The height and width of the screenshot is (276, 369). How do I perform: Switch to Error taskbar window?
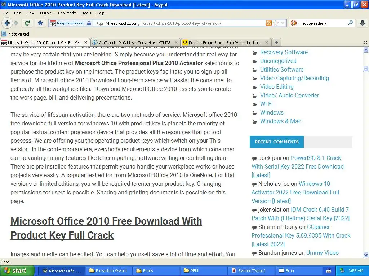point(298,271)
